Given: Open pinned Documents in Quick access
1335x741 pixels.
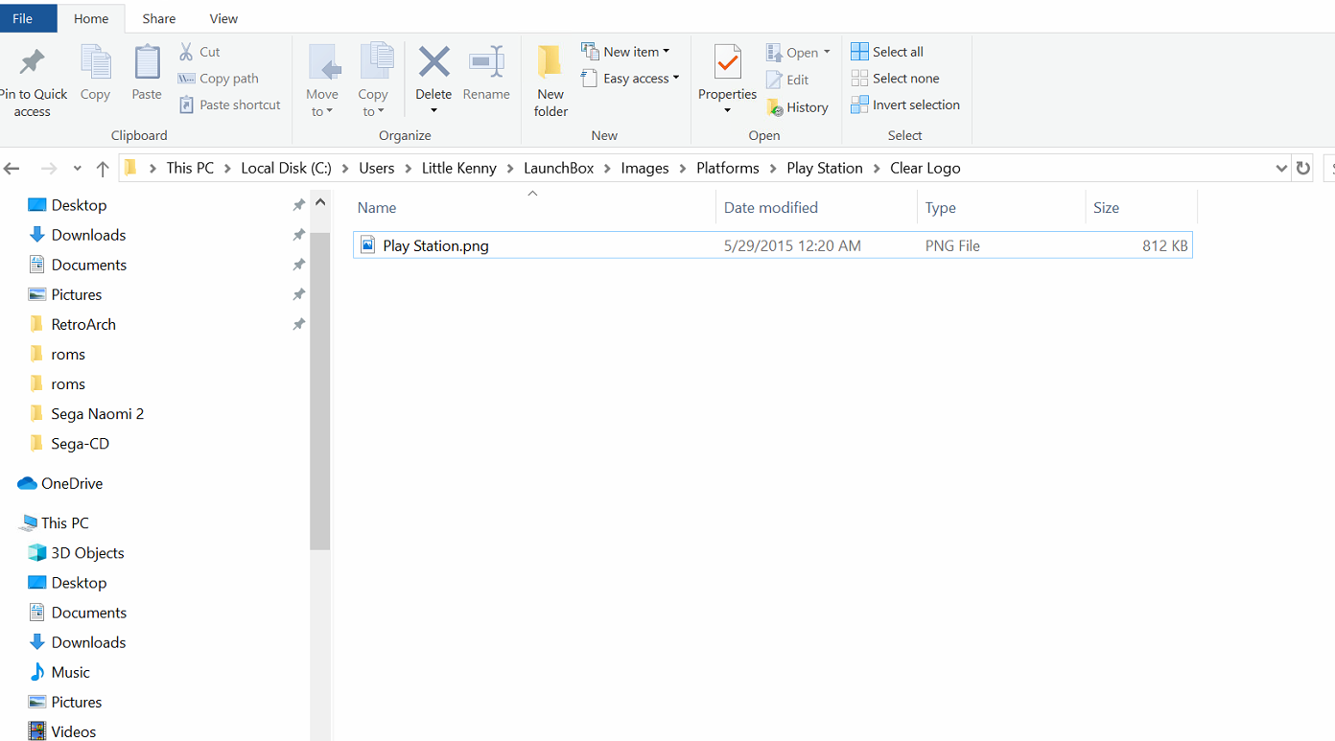Looking at the screenshot, I should pos(89,265).
